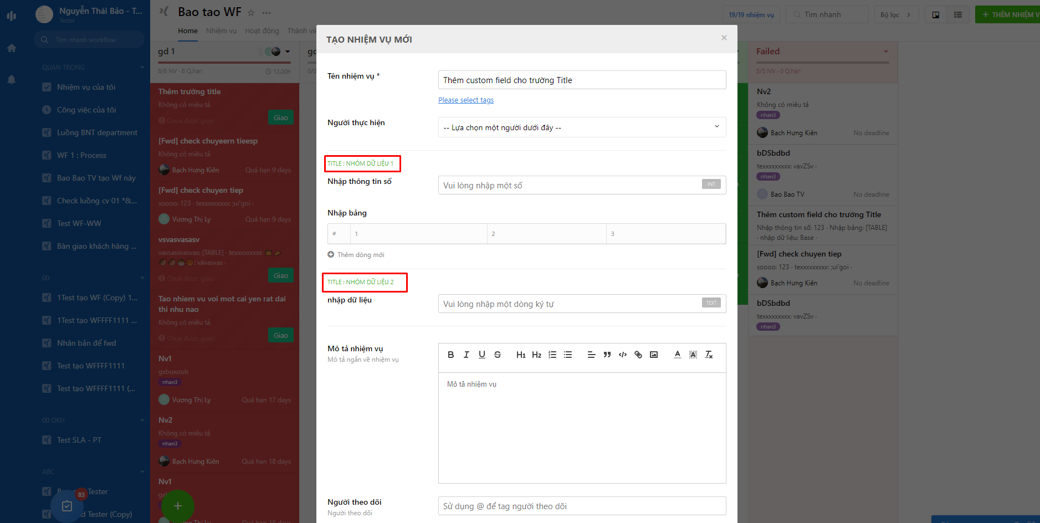Clear text formatting in the editor

709,355
